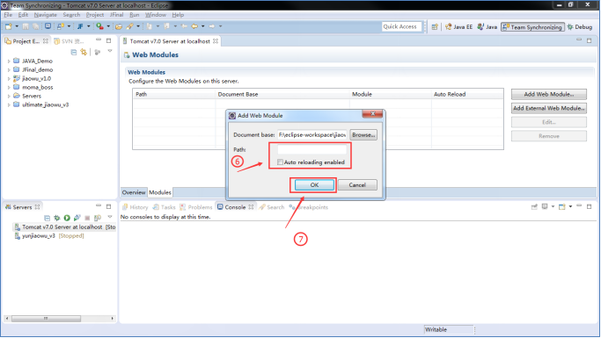The width and height of the screenshot is (601, 338).
Task: Open the Servers view menu arrow
Action: [110, 217]
